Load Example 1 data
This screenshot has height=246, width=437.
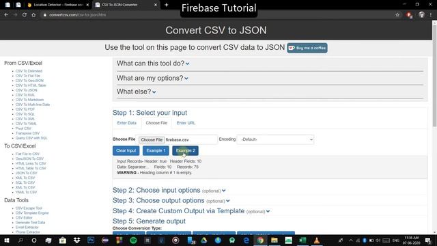(x=156, y=150)
